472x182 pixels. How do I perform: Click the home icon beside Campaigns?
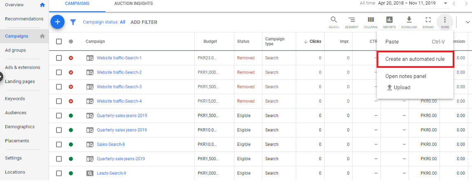pyautogui.click(x=42, y=36)
